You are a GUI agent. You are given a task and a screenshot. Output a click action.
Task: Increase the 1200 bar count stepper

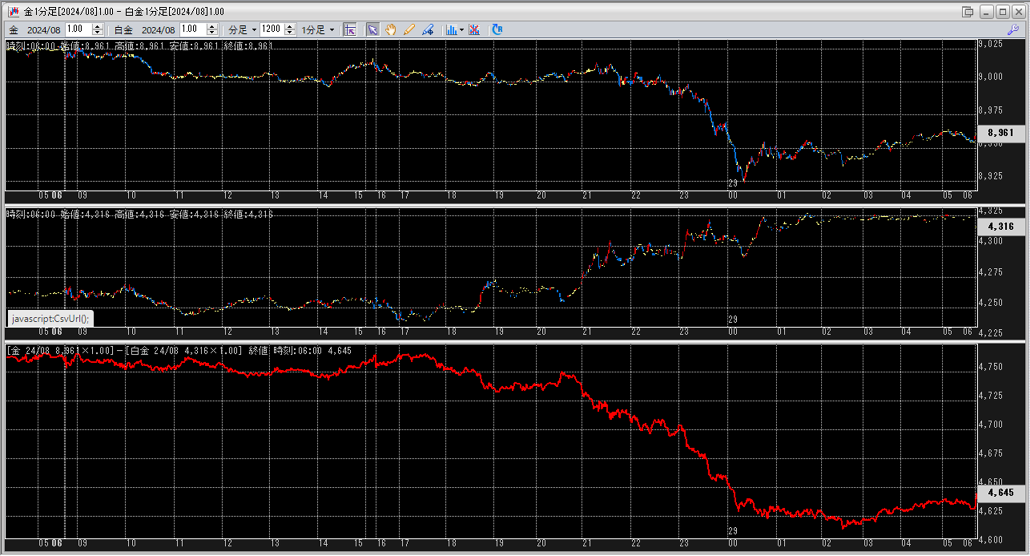pyautogui.click(x=290, y=27)
